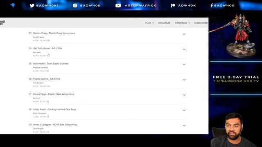The width and height of the screenshot is (262, 147).
Task: Click the FREE 3-DAY TRIAL text
Action: tap(236, 77)
